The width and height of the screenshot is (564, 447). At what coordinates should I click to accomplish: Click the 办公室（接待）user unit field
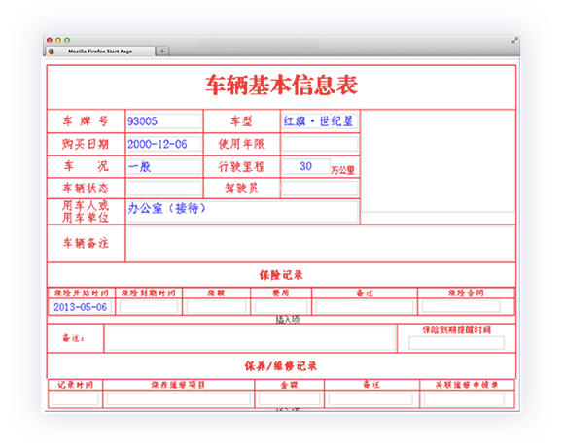[242, 212]
